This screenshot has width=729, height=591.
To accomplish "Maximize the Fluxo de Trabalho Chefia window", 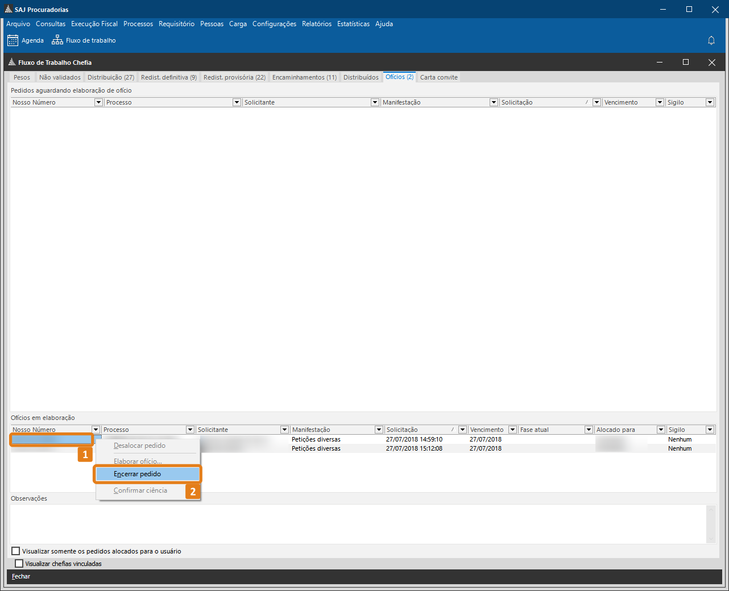I will (x=686, y=62).
